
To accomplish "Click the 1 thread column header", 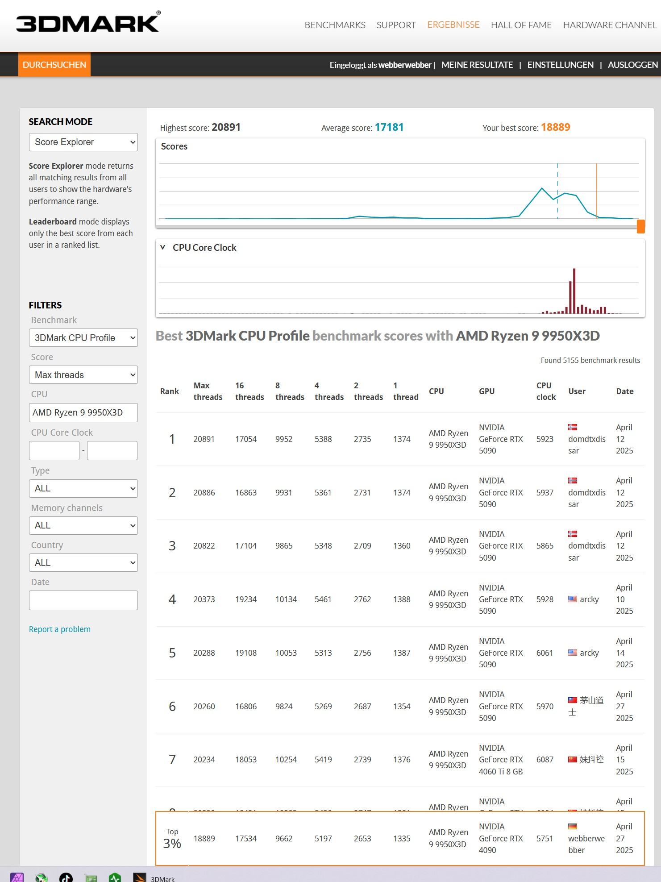I will [406, 391].
